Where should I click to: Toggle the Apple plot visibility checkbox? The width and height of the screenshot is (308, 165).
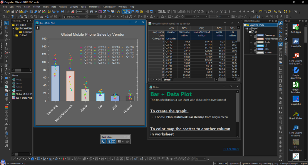(x=255, y=42)
